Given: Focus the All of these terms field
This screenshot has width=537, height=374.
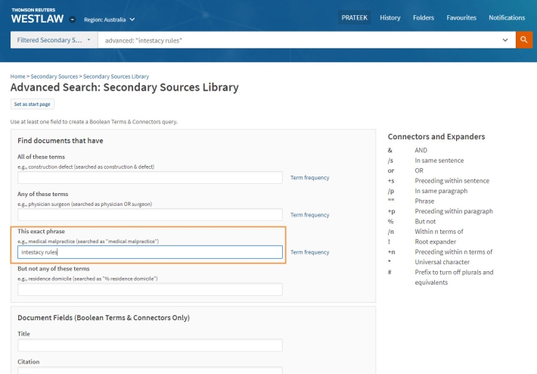Looking at the screenshot, I should (x=150, y=178).
